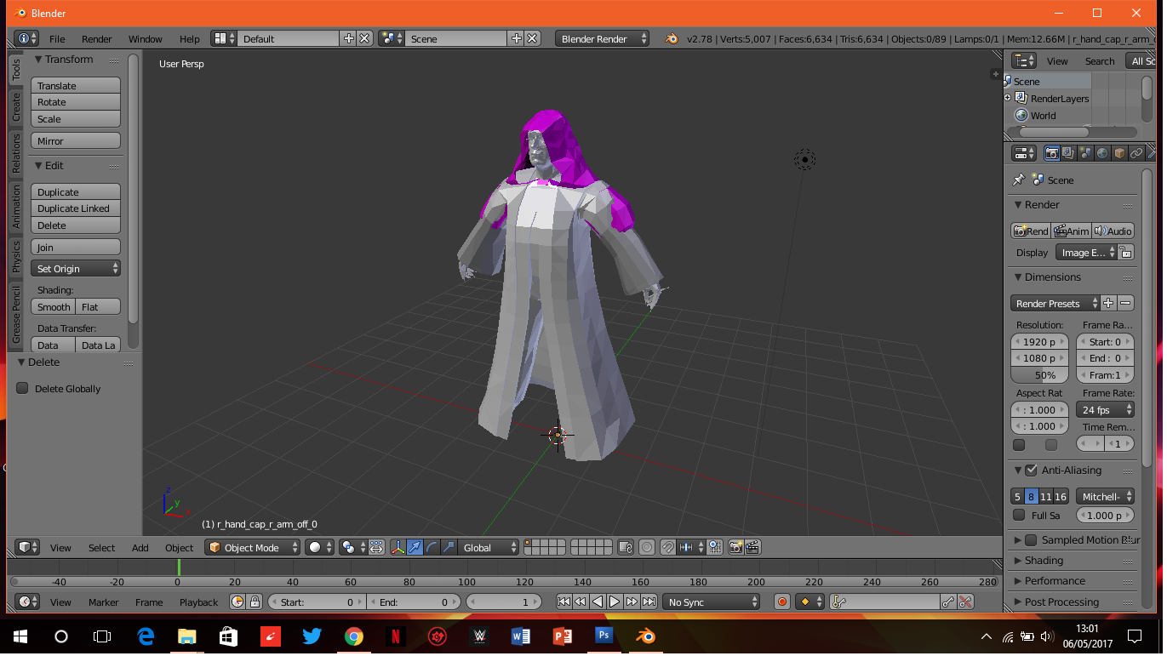Image resolution: width=1167 pixels, height=656 pixels.
Task: Pin the Scene properties context
Action: point(1018,180)
